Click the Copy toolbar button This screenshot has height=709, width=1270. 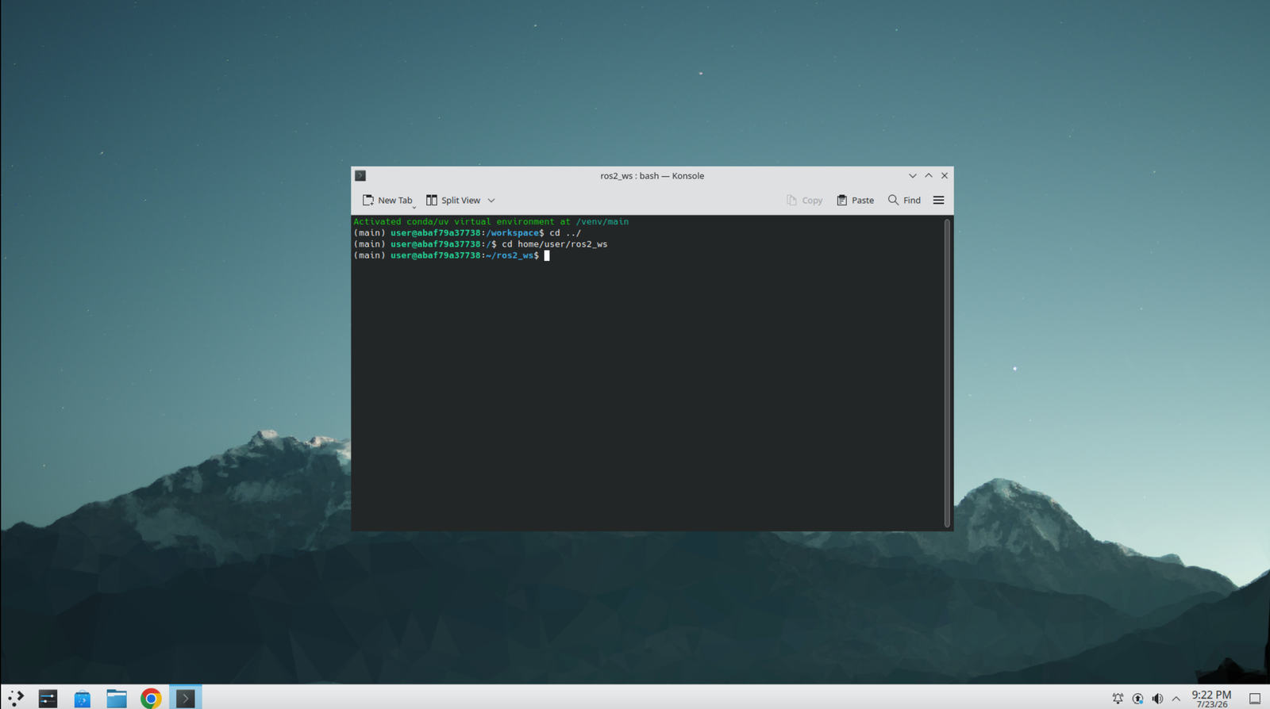(x=804, y=201)
